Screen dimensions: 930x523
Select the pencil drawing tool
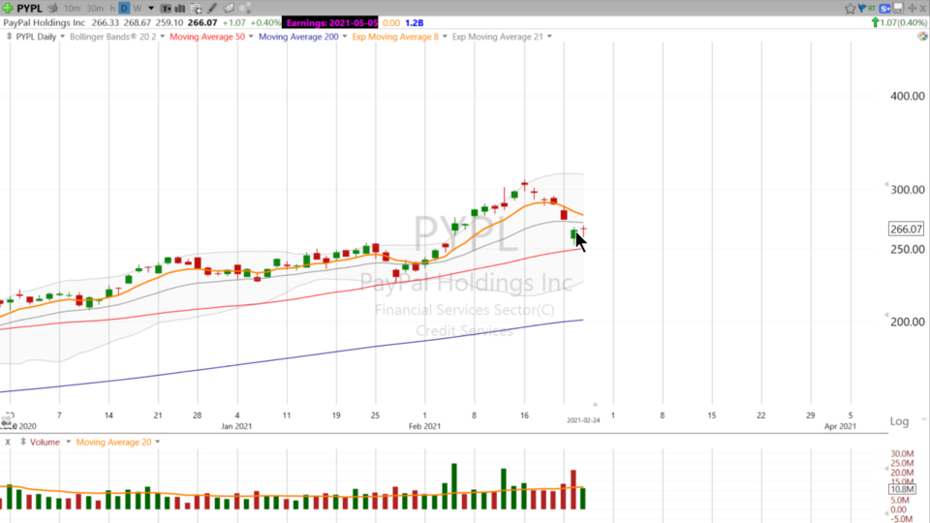pyautogui.click(x=212, y=9)
